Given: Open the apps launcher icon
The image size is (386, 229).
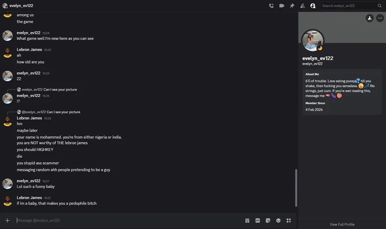Looking at the screenshot, I should (x=289, y=220).
